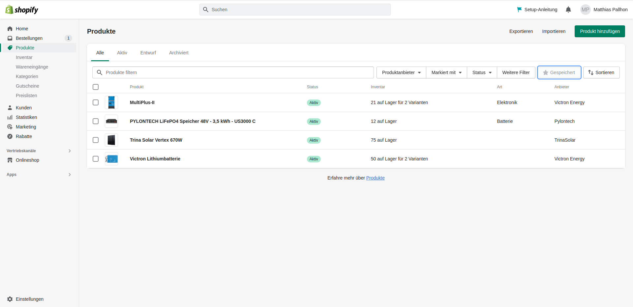Open the Trina Solar Vertex 670W name
The height and width of the screenshot is (307, 633).
156,140
